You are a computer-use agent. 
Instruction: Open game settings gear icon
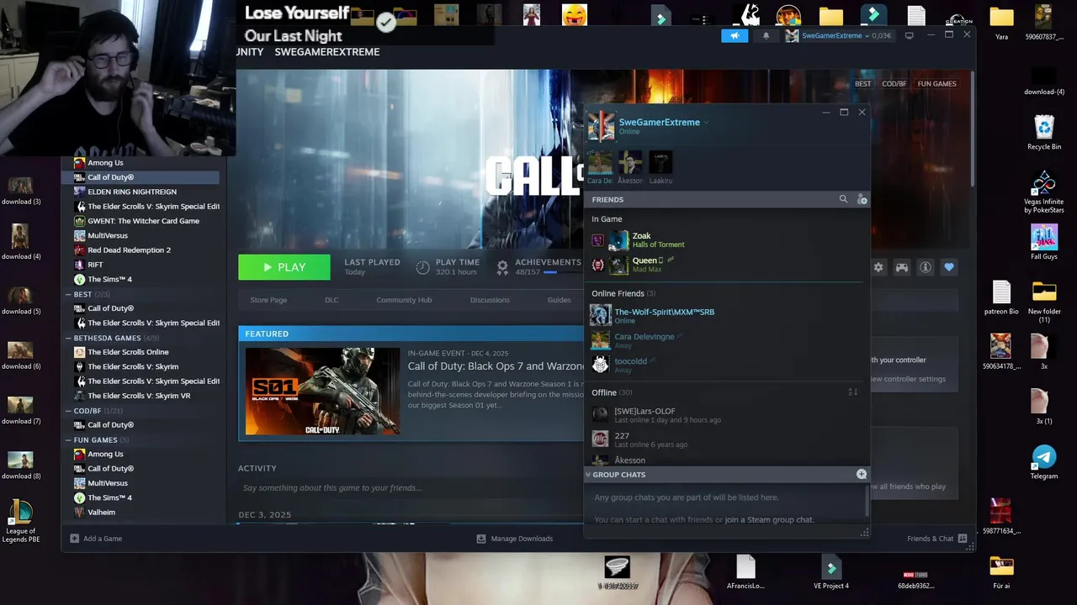click(x=878, y=267)
